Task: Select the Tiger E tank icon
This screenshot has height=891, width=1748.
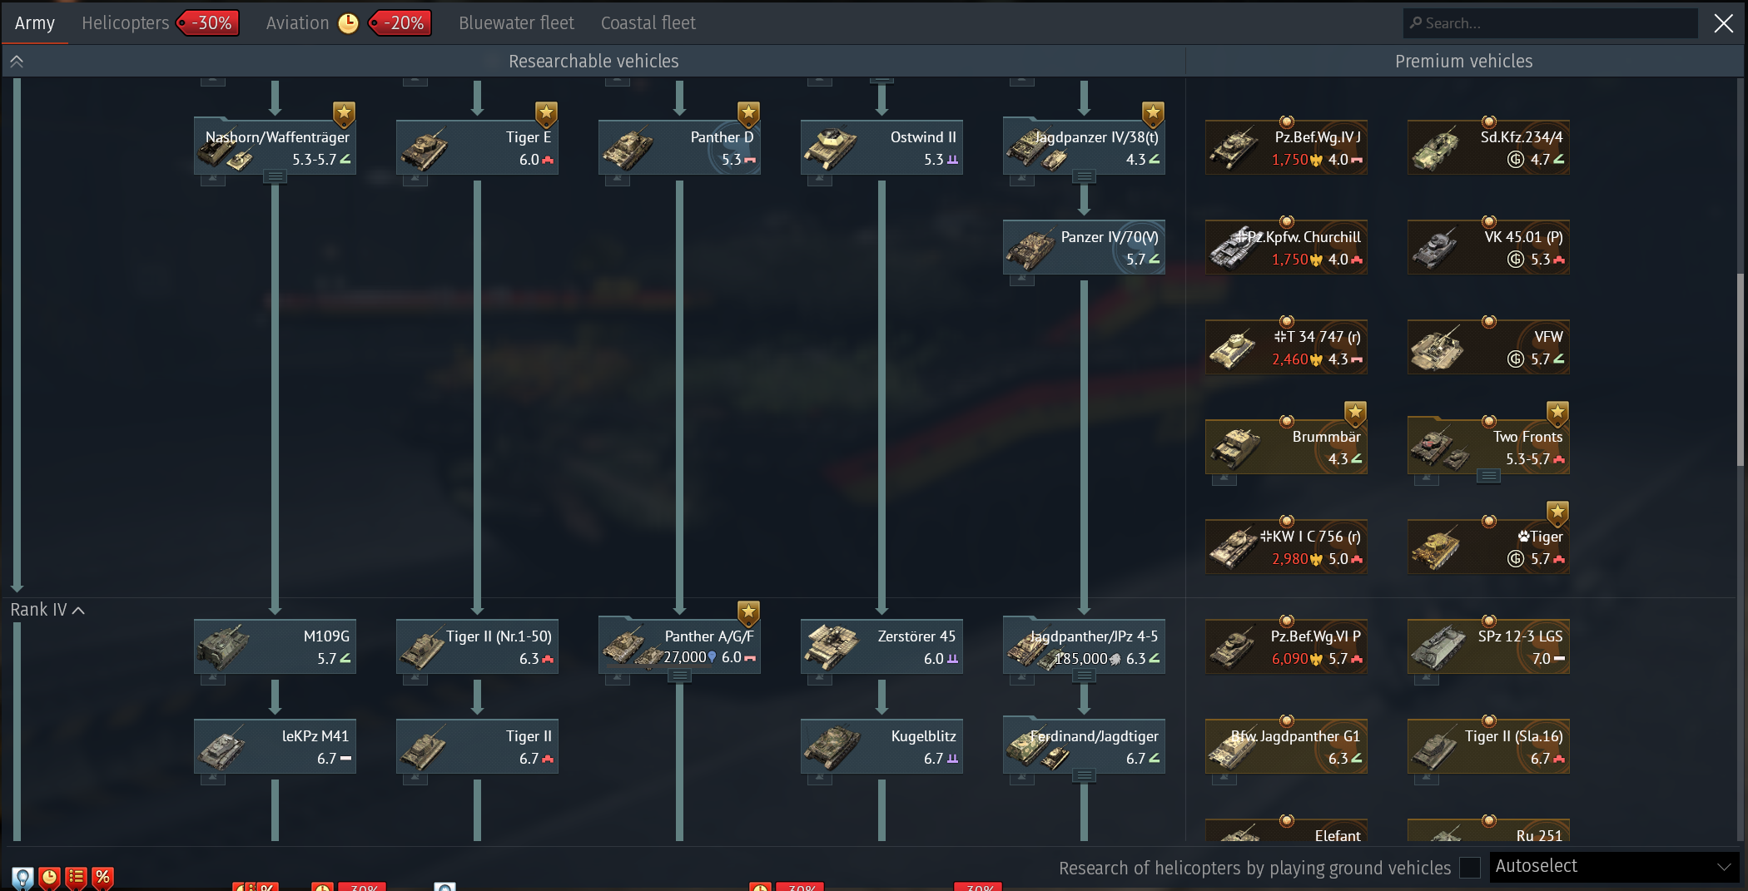Action: pyautogui.click(x=425, y=150)
